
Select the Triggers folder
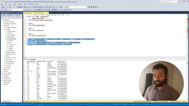11,47
